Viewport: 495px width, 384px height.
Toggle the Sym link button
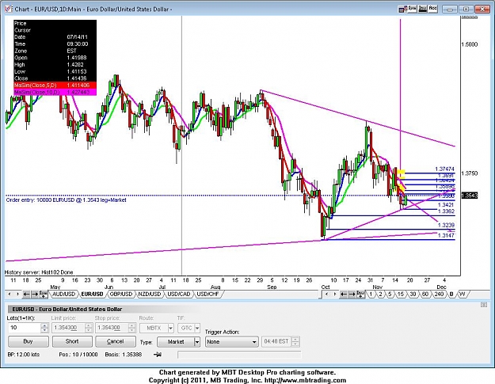coord(412,9)
